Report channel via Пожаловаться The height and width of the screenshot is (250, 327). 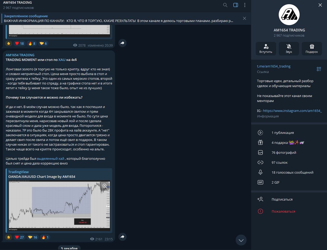283,211
